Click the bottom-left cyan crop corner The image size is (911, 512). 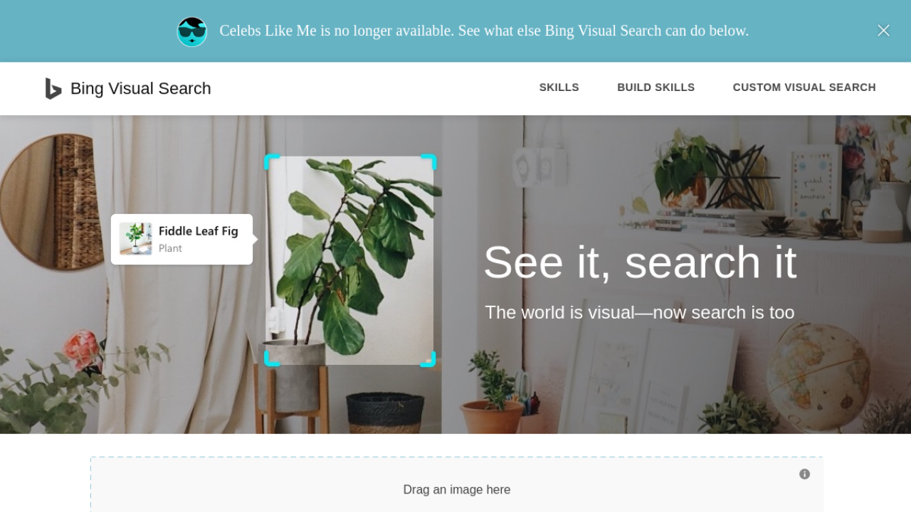click(x=272, y=358)
